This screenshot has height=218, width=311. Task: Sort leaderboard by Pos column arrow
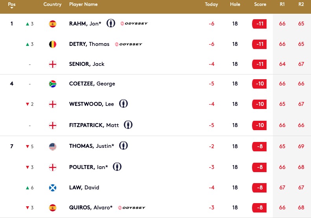pos(12,7)
